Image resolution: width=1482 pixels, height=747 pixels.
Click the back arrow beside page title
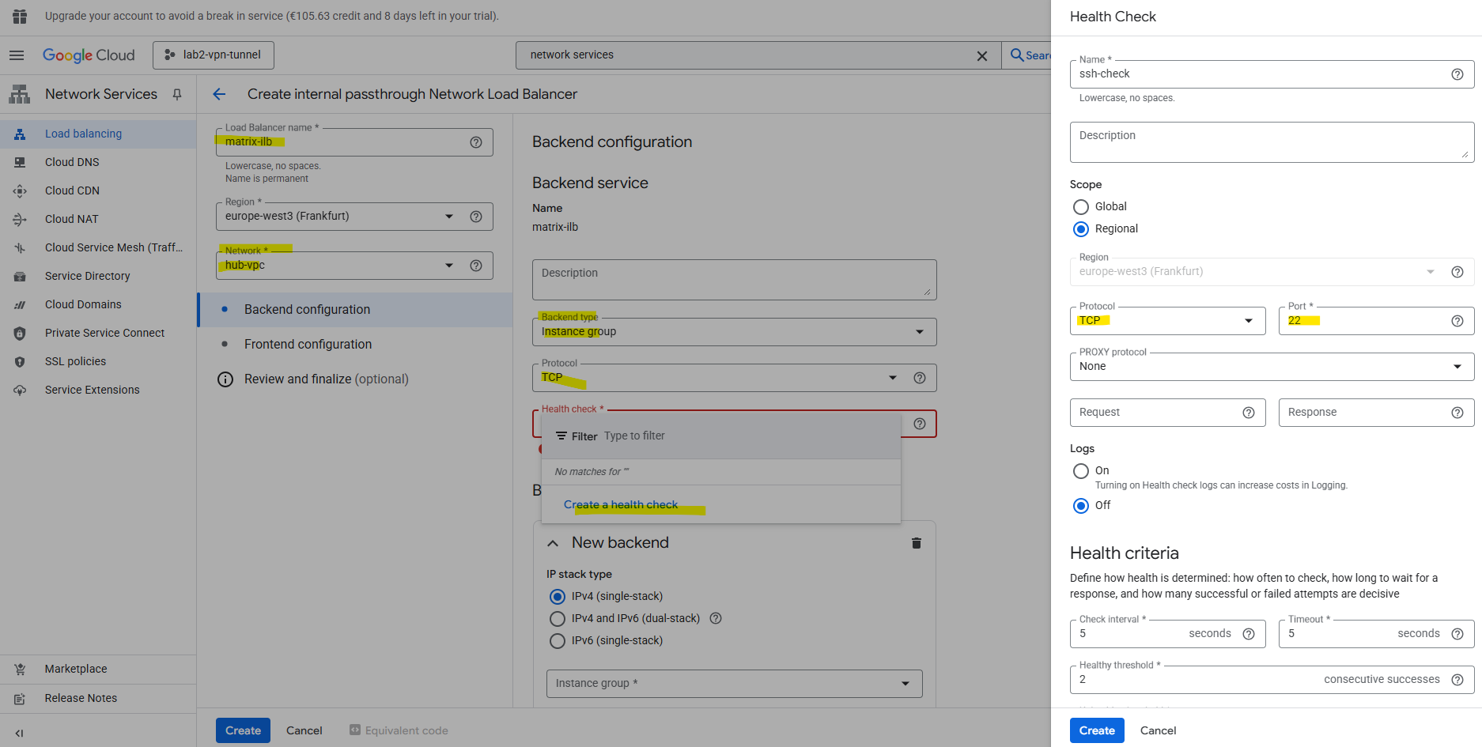click(219, 94)
